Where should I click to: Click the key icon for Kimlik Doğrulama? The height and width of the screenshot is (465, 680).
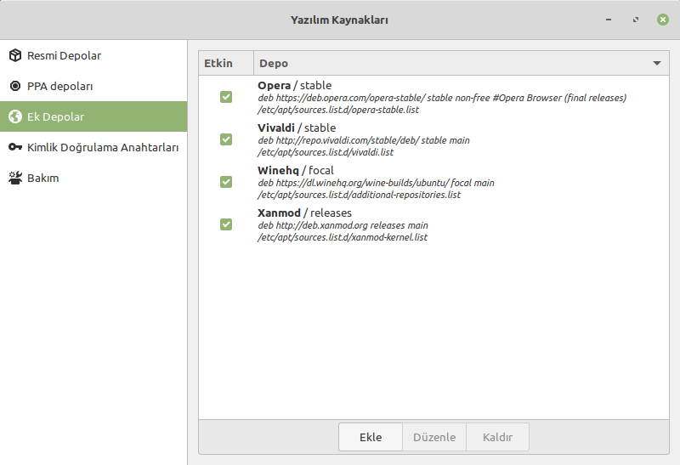[15, 147]
